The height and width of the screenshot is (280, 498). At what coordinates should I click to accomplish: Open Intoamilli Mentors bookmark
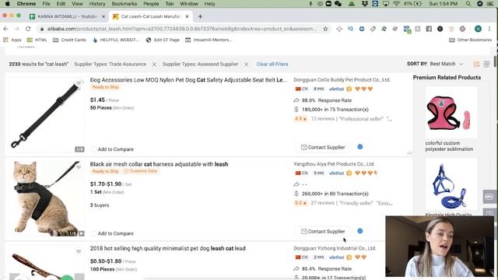coord(209,40)
